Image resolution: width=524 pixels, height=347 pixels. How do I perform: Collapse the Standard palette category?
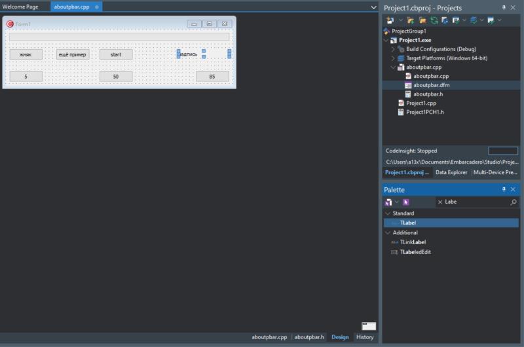point(388,213)
